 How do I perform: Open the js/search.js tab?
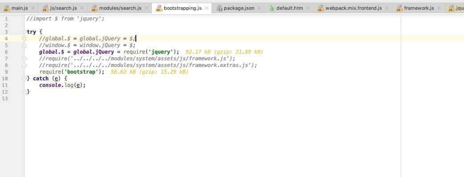coord(63,8)
